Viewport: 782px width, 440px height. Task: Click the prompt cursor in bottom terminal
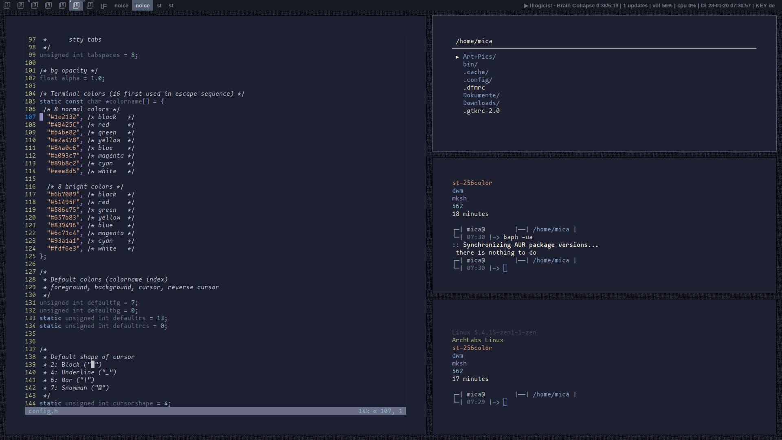(x=505, y=402)
